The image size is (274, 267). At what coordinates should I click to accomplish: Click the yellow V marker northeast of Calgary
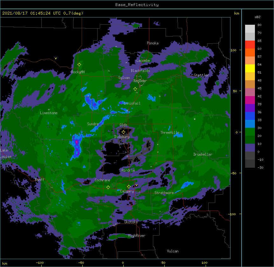coord(136,185)
